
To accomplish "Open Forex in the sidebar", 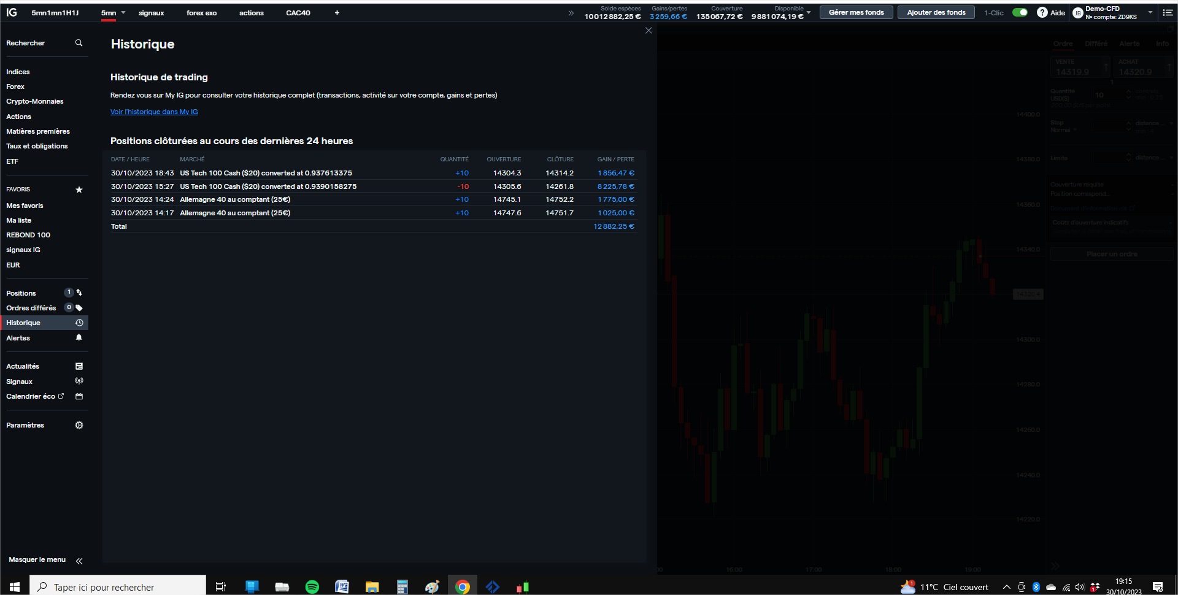I will 15,86.
